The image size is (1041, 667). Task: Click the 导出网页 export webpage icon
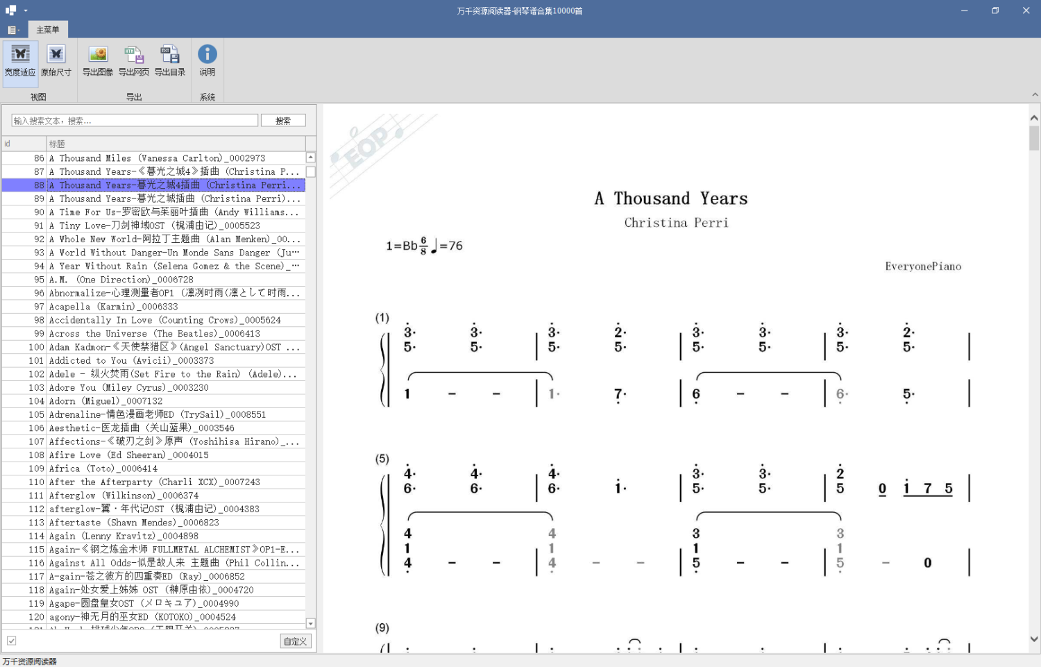134,62
